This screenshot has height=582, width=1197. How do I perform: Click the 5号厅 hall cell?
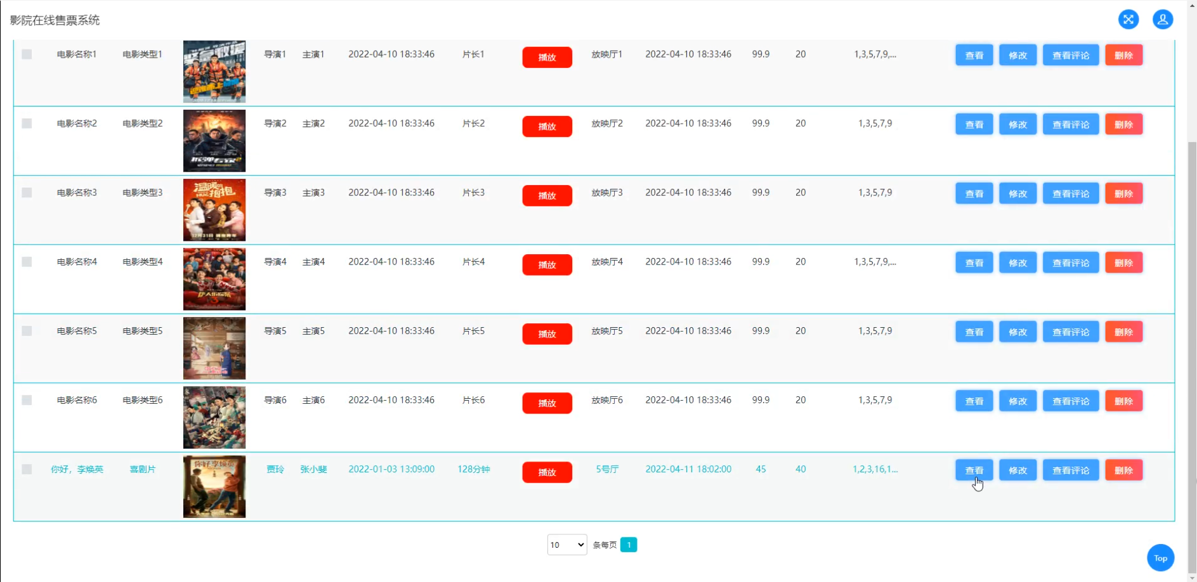click(607, 469)
